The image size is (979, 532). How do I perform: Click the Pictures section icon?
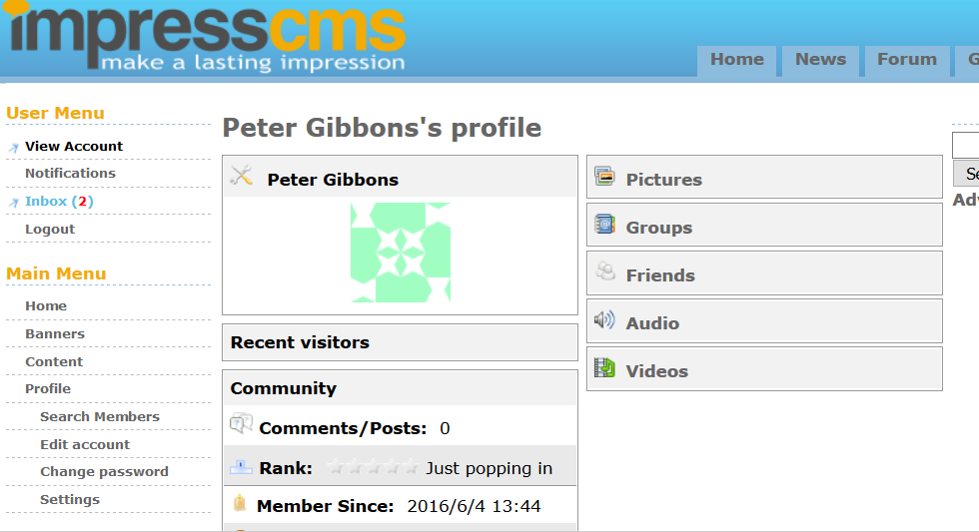pyautogui.click(x=603, y=178)
